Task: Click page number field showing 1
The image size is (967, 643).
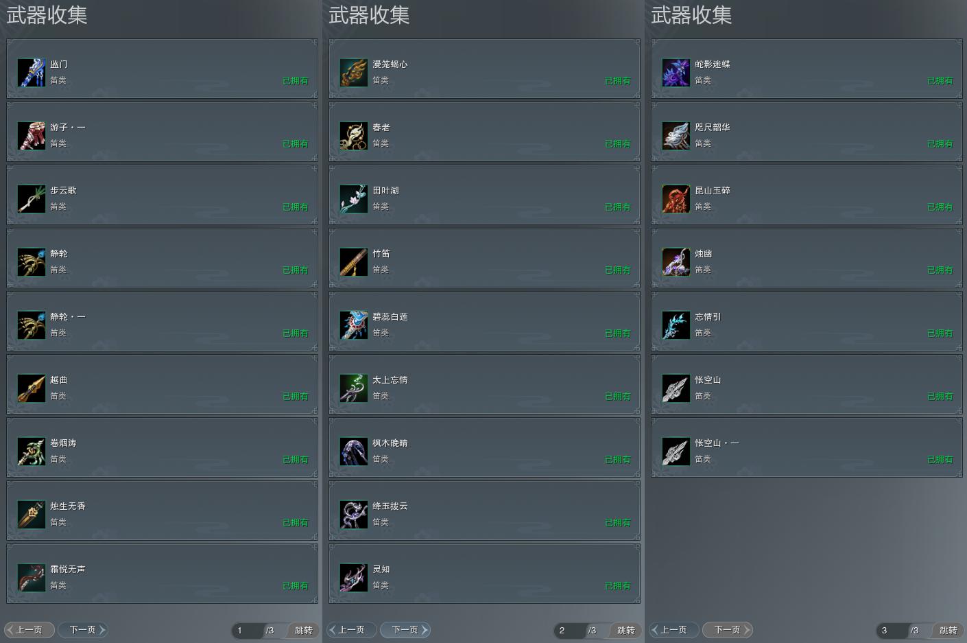Action: tap(248, 630)
